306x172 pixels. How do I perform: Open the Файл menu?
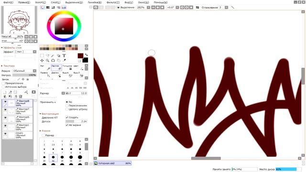tap(8, 2)
